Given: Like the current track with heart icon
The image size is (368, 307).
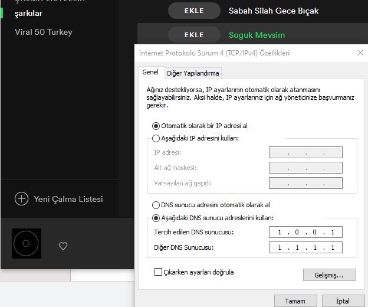Looking at the screenshot, I should [x=63, y=246].
